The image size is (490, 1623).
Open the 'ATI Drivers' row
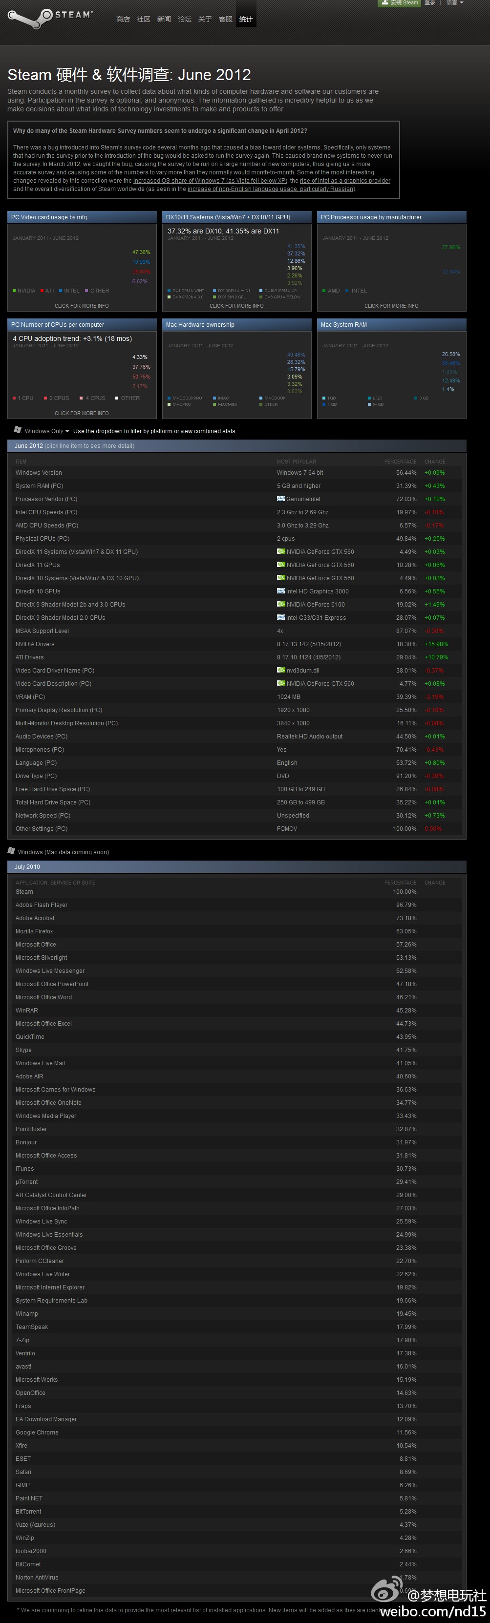tap(237, 657)
